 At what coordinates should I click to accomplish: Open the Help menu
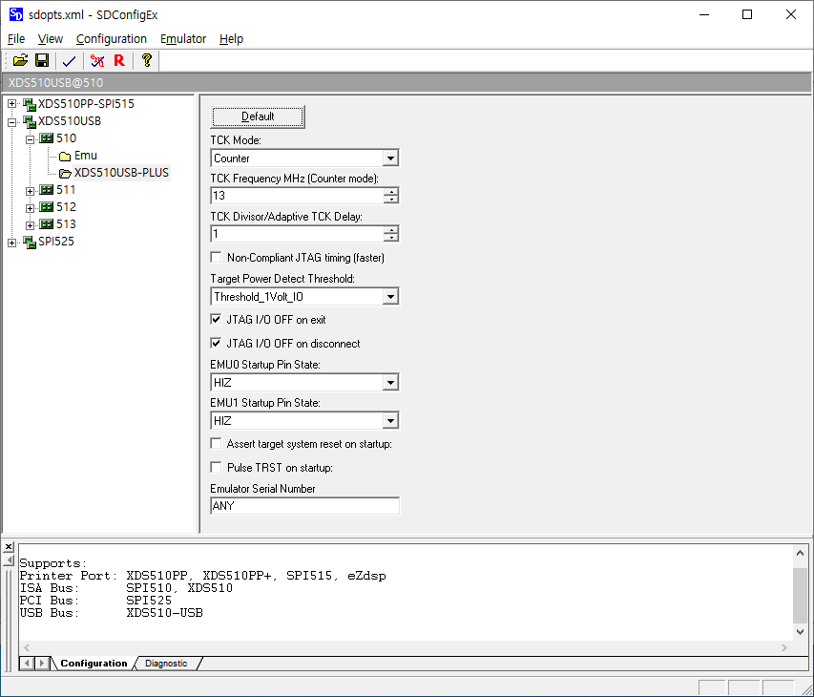[231, 39]
